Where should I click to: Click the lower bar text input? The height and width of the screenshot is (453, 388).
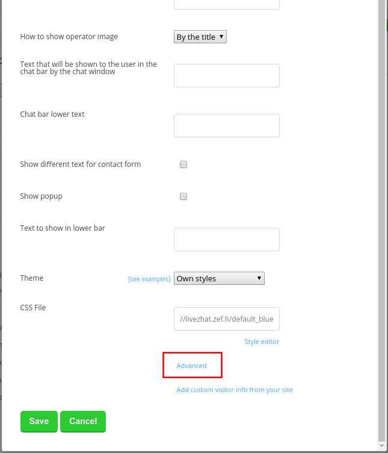coord(226,239)
